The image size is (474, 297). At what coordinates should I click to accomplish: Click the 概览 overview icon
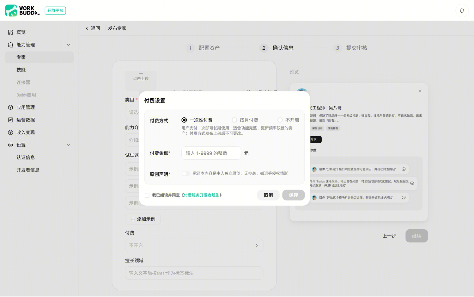point(10,32)
